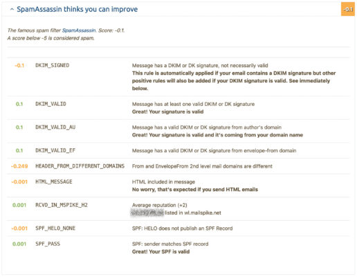Click 'No worry, that's expected' HTML note
357x277 pixels.
click(195, 190)
